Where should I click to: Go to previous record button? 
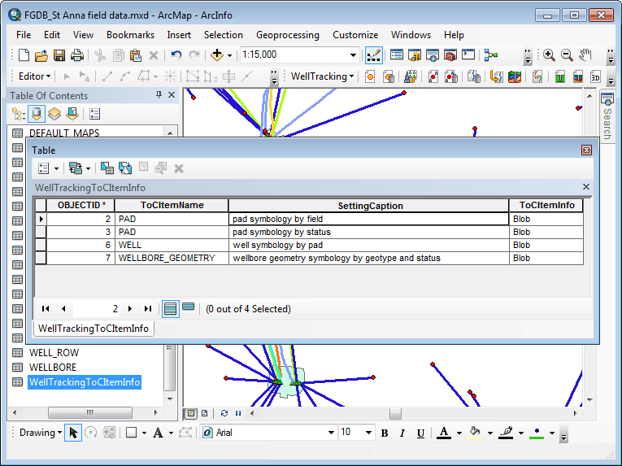63,309
